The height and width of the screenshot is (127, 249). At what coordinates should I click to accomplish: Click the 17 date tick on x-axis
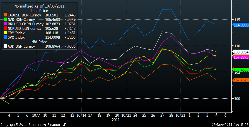pos(90,115)
